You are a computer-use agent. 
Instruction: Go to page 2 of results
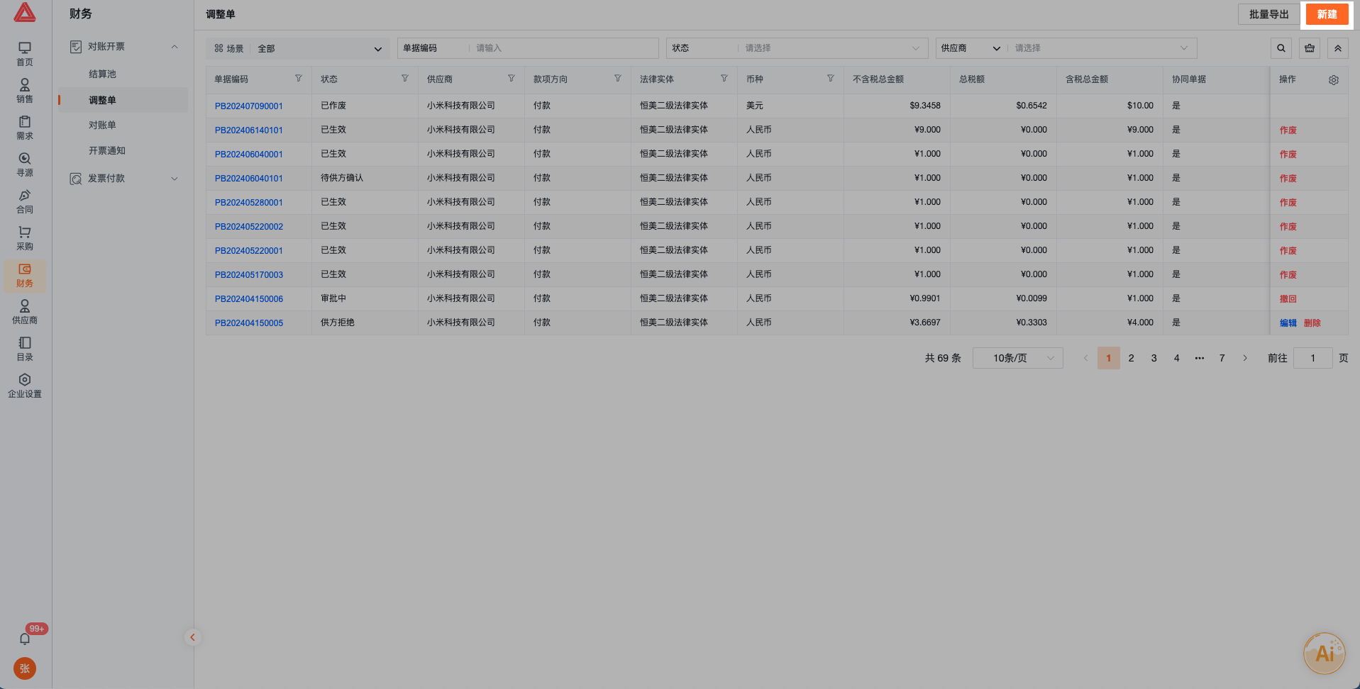(x=1131, y=358)
